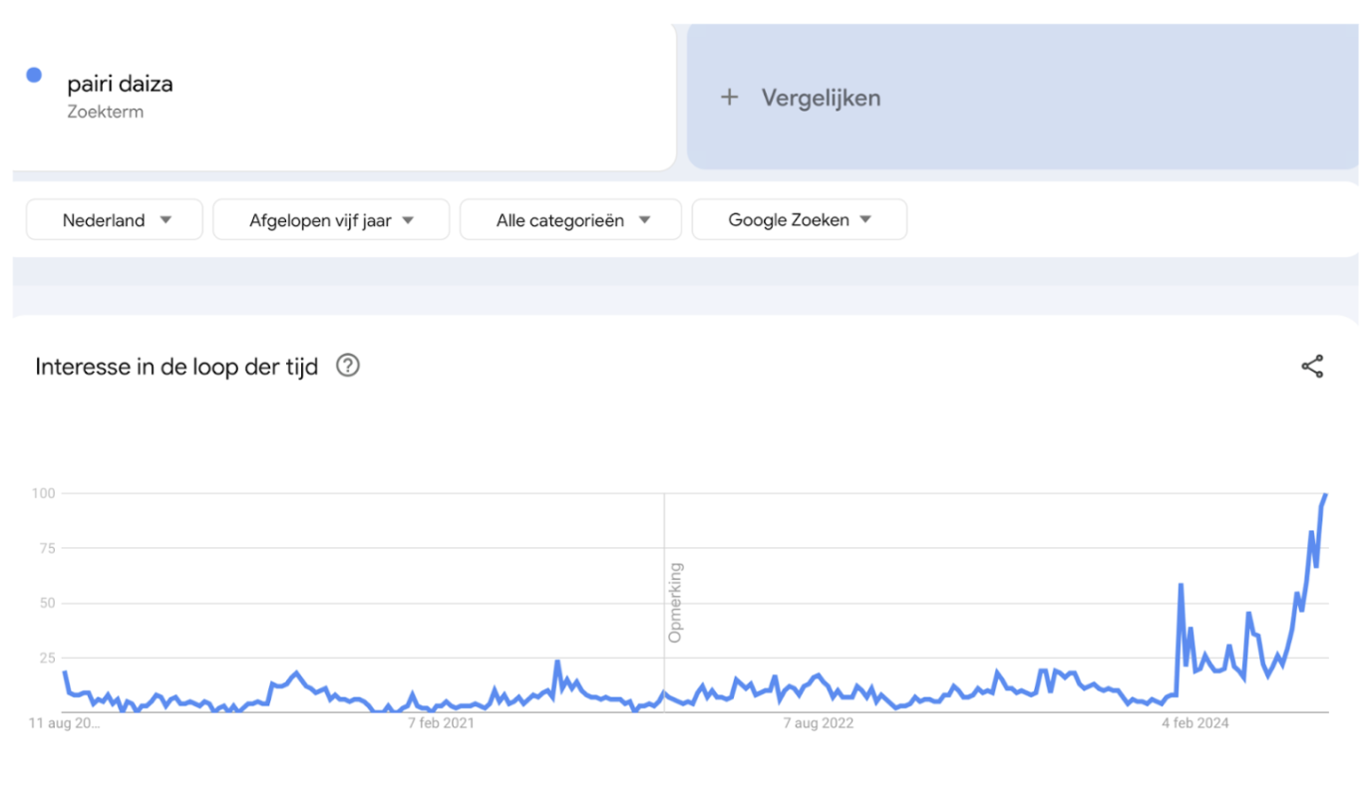Expand the Afgelopen vijf jaar dropdown
Screen dimensions: 1360x811
pos(331,220)
